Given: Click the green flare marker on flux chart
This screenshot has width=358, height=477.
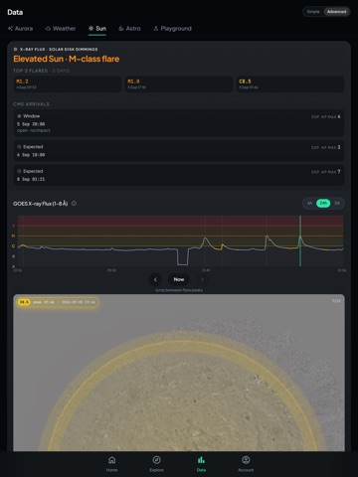Looking at the screenshot, I should [x=300, y=240].
